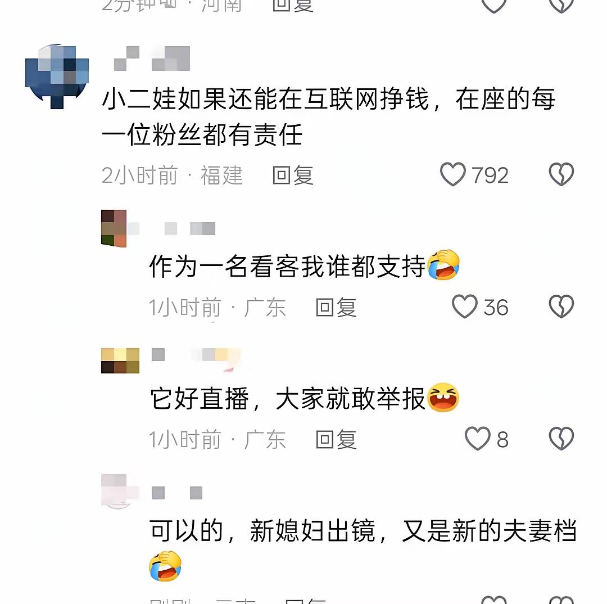This screenshot has height=604, width=607.
Task: Select comment text 新媳妇出镜
Action: [x=312, y=531]
